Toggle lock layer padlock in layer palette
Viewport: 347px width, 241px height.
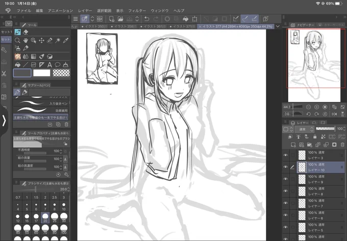pos(315,137)
